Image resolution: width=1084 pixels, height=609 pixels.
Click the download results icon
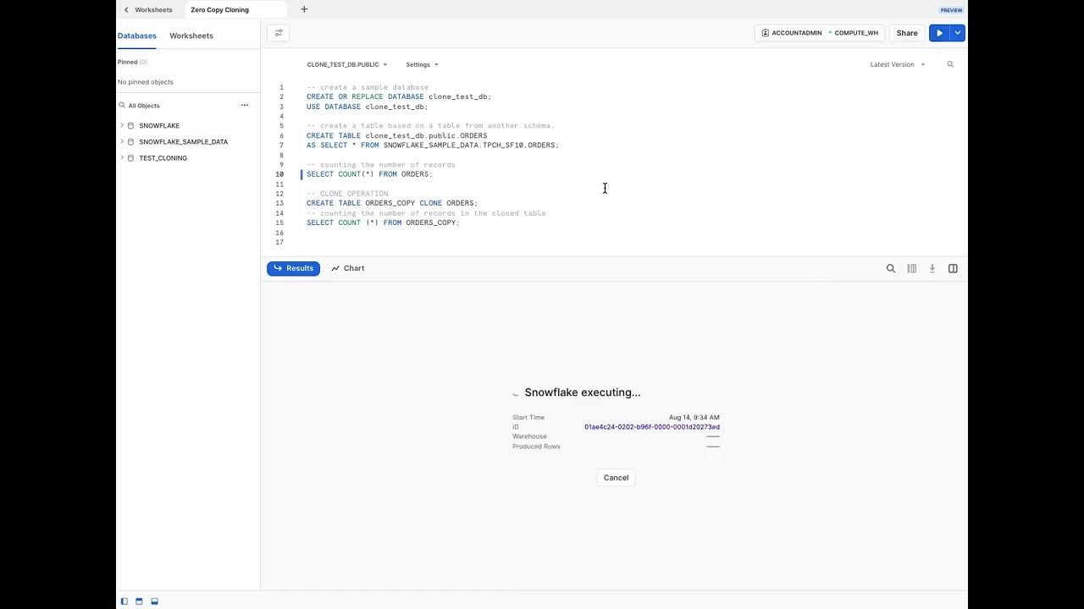click(x=932, y=268)
